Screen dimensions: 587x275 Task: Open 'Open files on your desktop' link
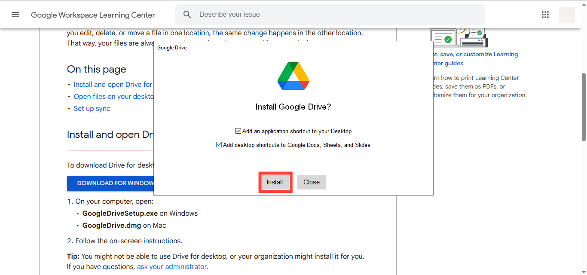pos(113,96)
